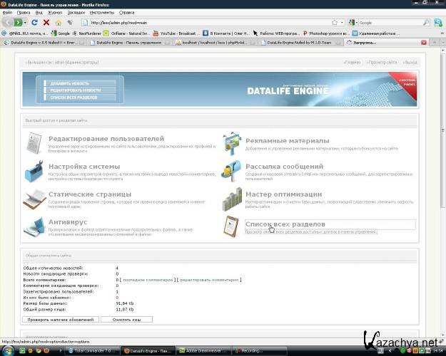The width and height of the screenshot is (446, 356).
Task: Switch to the phpMyAdmin localhost tab
Action: [x=219, y=43]
